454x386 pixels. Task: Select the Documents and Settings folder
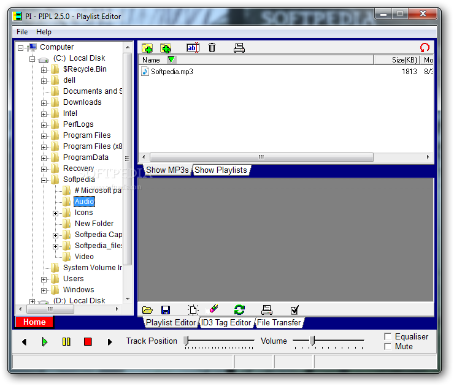93,91
